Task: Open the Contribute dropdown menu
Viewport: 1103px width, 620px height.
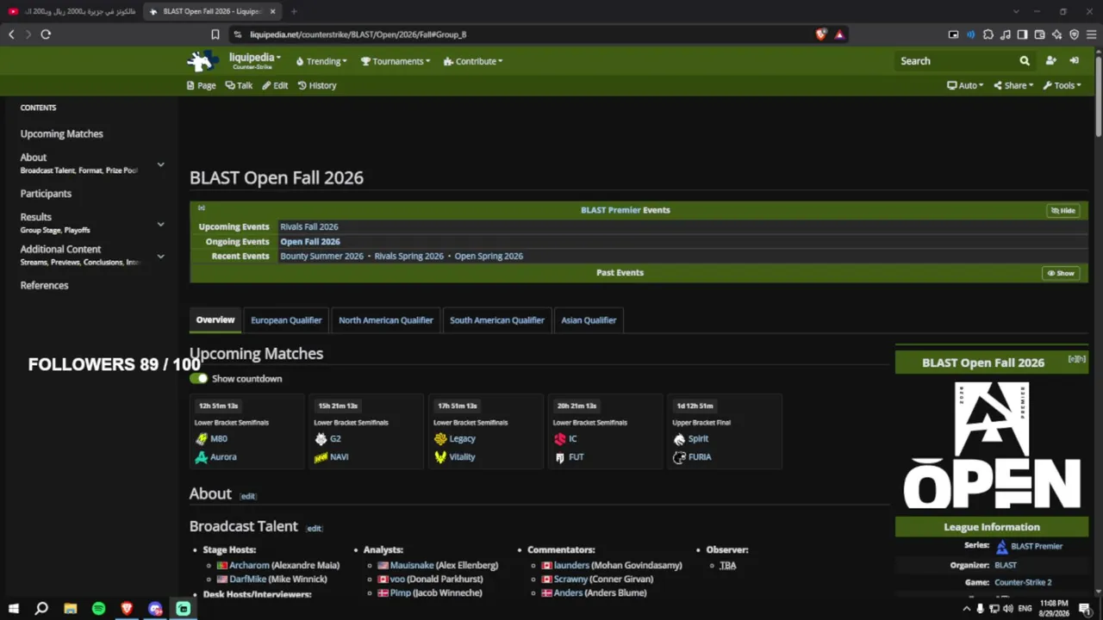Action: point(473,61)
